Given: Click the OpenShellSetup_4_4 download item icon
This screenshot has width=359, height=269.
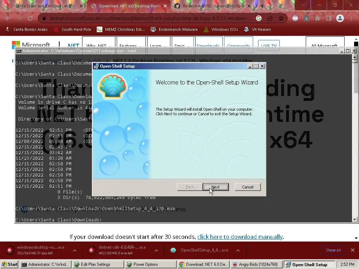Looking at the screenshot, I should click(x=173, y=250).
